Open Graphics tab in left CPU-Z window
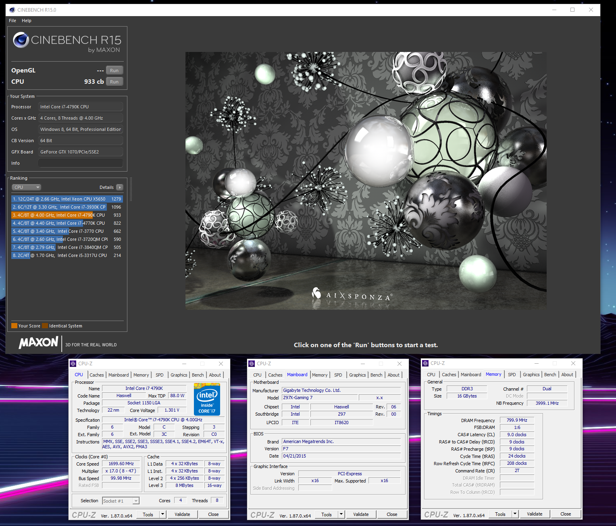 coord(179,375)
